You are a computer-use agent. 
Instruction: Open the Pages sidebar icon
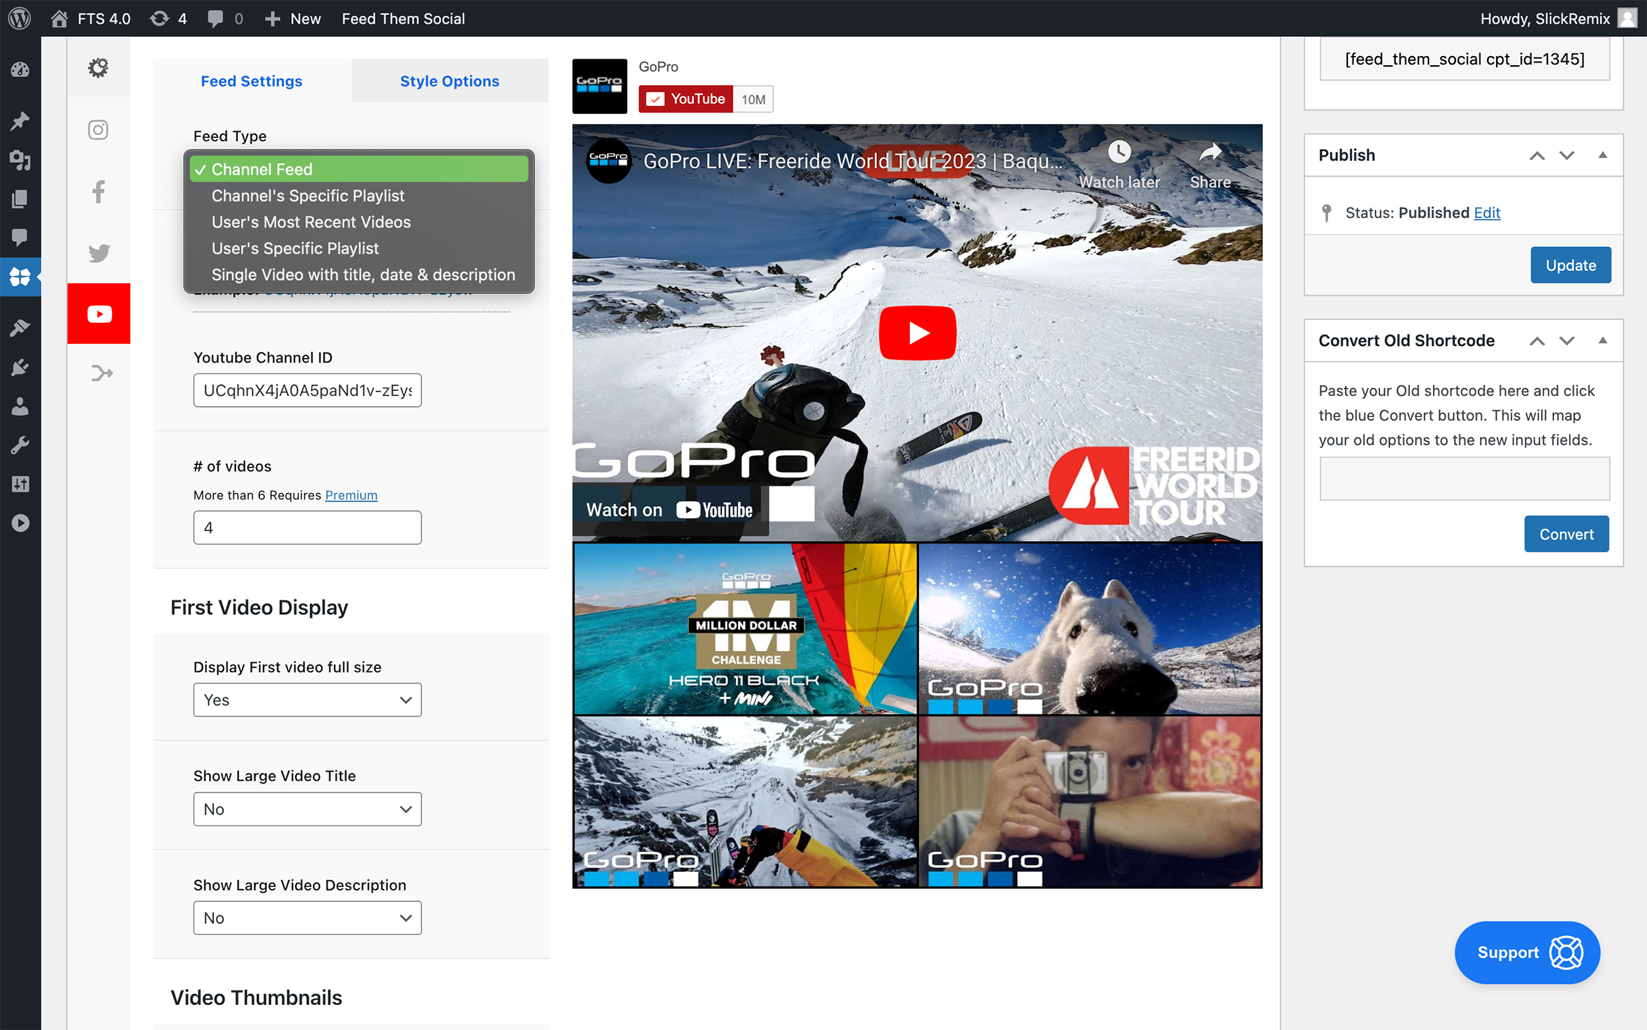[x=20, y=199]
